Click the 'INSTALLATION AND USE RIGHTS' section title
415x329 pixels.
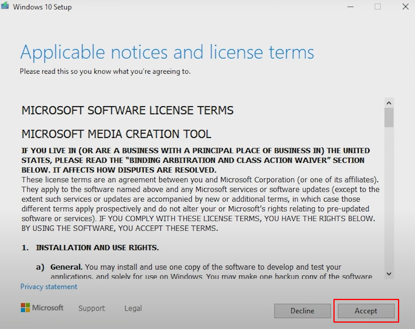(97, 247)
